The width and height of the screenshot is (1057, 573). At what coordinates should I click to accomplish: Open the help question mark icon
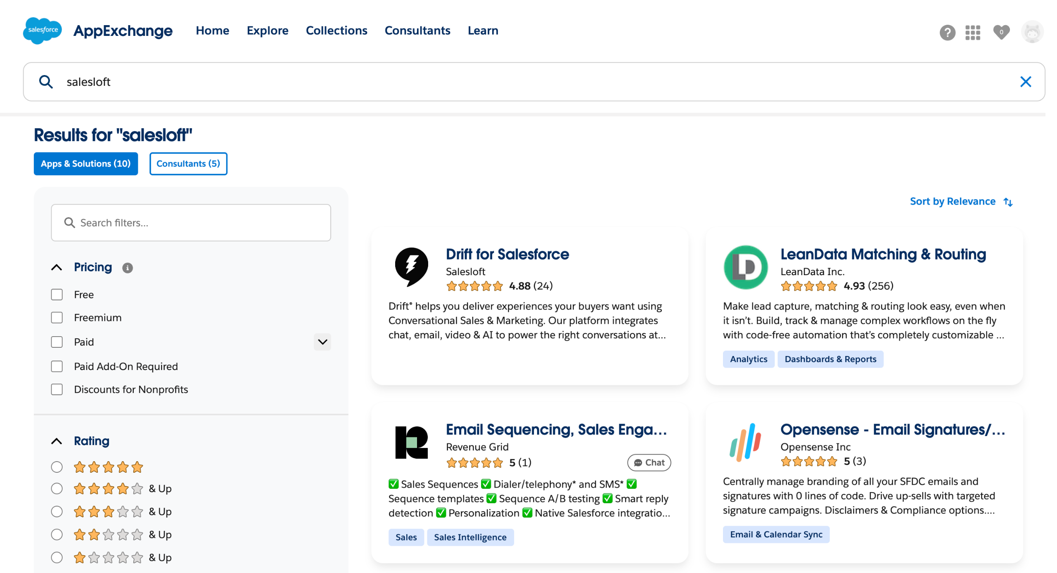[947, 32]
